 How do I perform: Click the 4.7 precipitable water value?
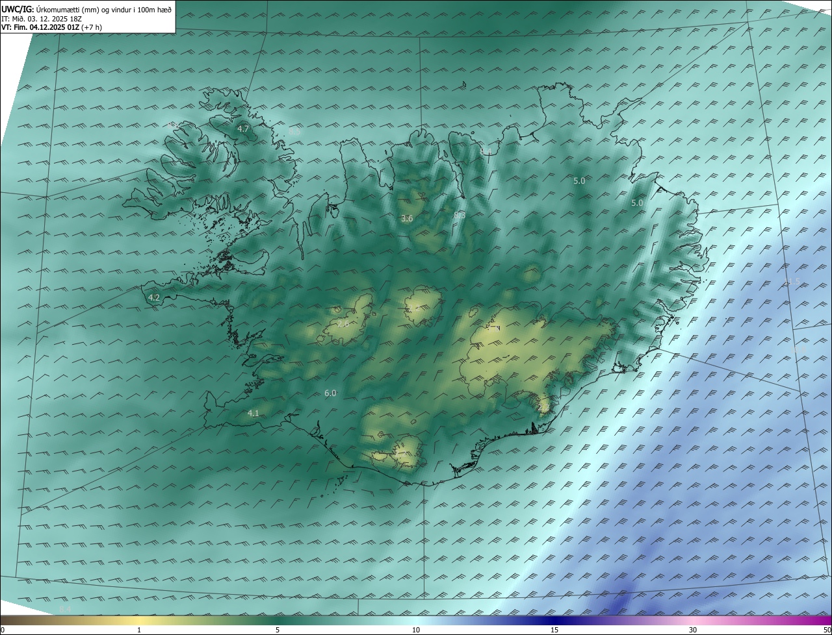(x=243, y=129)
